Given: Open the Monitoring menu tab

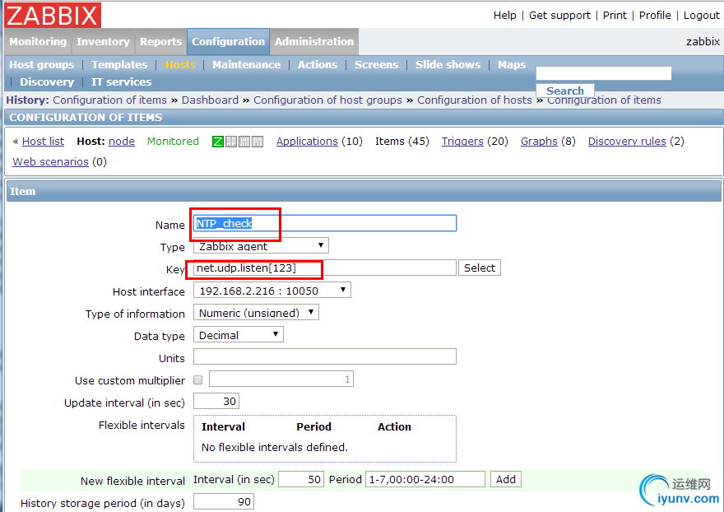Looking at the screenshot, I should point(38,42).
